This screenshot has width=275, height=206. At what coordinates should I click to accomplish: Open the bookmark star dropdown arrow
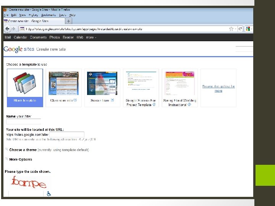click(236, 29)
